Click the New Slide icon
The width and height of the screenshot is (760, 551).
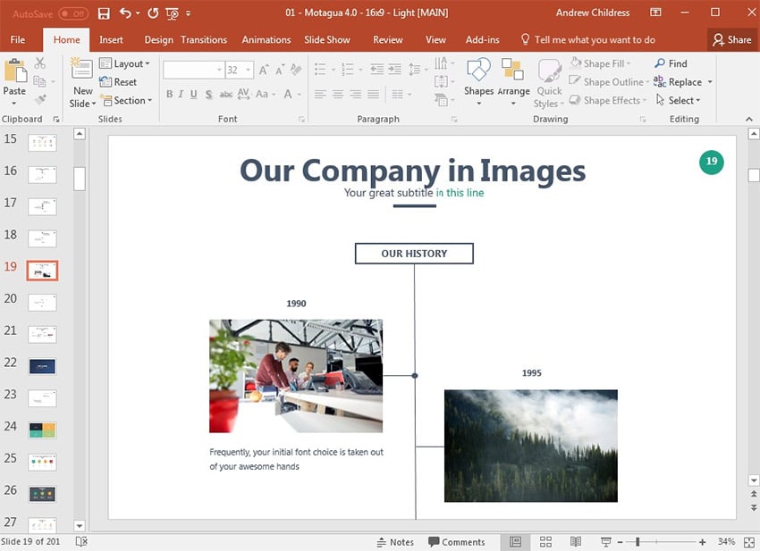(x=81, y=68)
